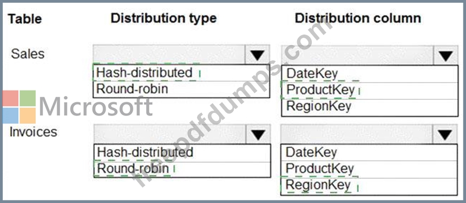Click the Distribution column header text
Screen dimensions: 466x203
(x=358, y=18)
